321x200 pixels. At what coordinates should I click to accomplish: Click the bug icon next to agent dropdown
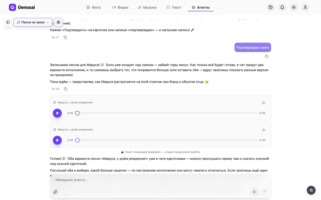tap(58, 22)
